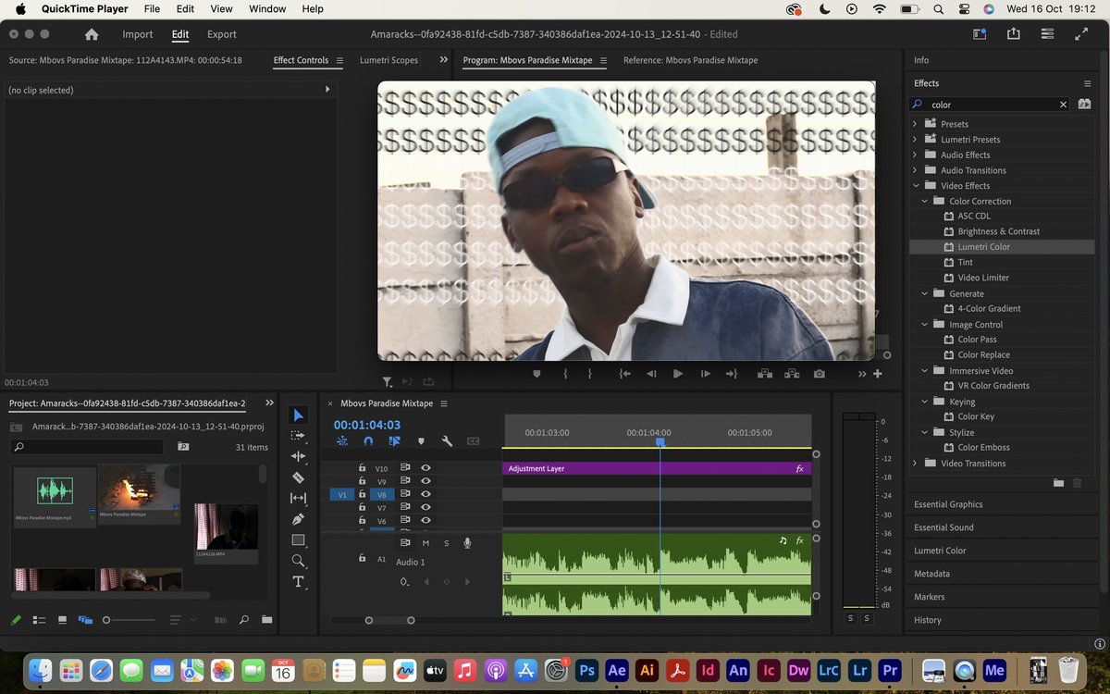
Task: Open the Program monitor button editor plus
Action: pyautogui.click(x=878, y=374)
